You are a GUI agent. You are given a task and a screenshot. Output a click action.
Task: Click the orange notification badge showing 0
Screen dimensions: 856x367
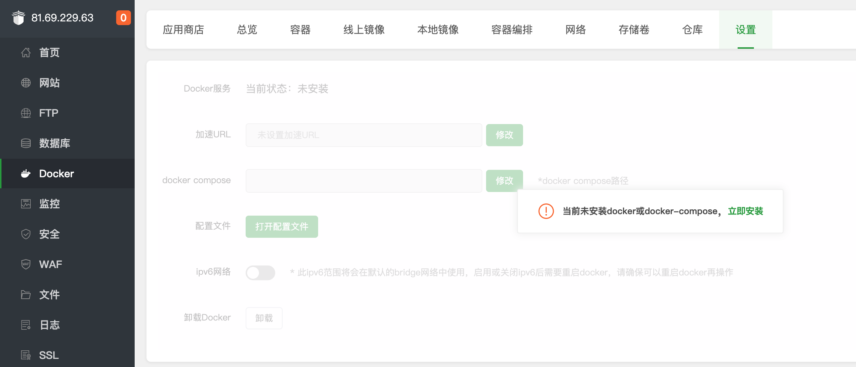(x=124, y=18)
